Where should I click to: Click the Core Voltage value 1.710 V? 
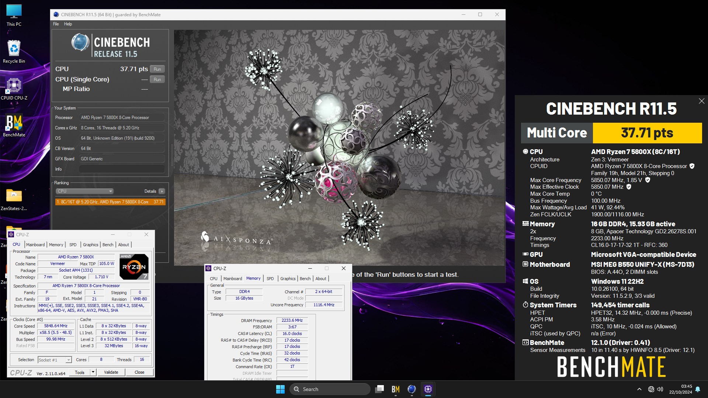(x=101, y=277)
